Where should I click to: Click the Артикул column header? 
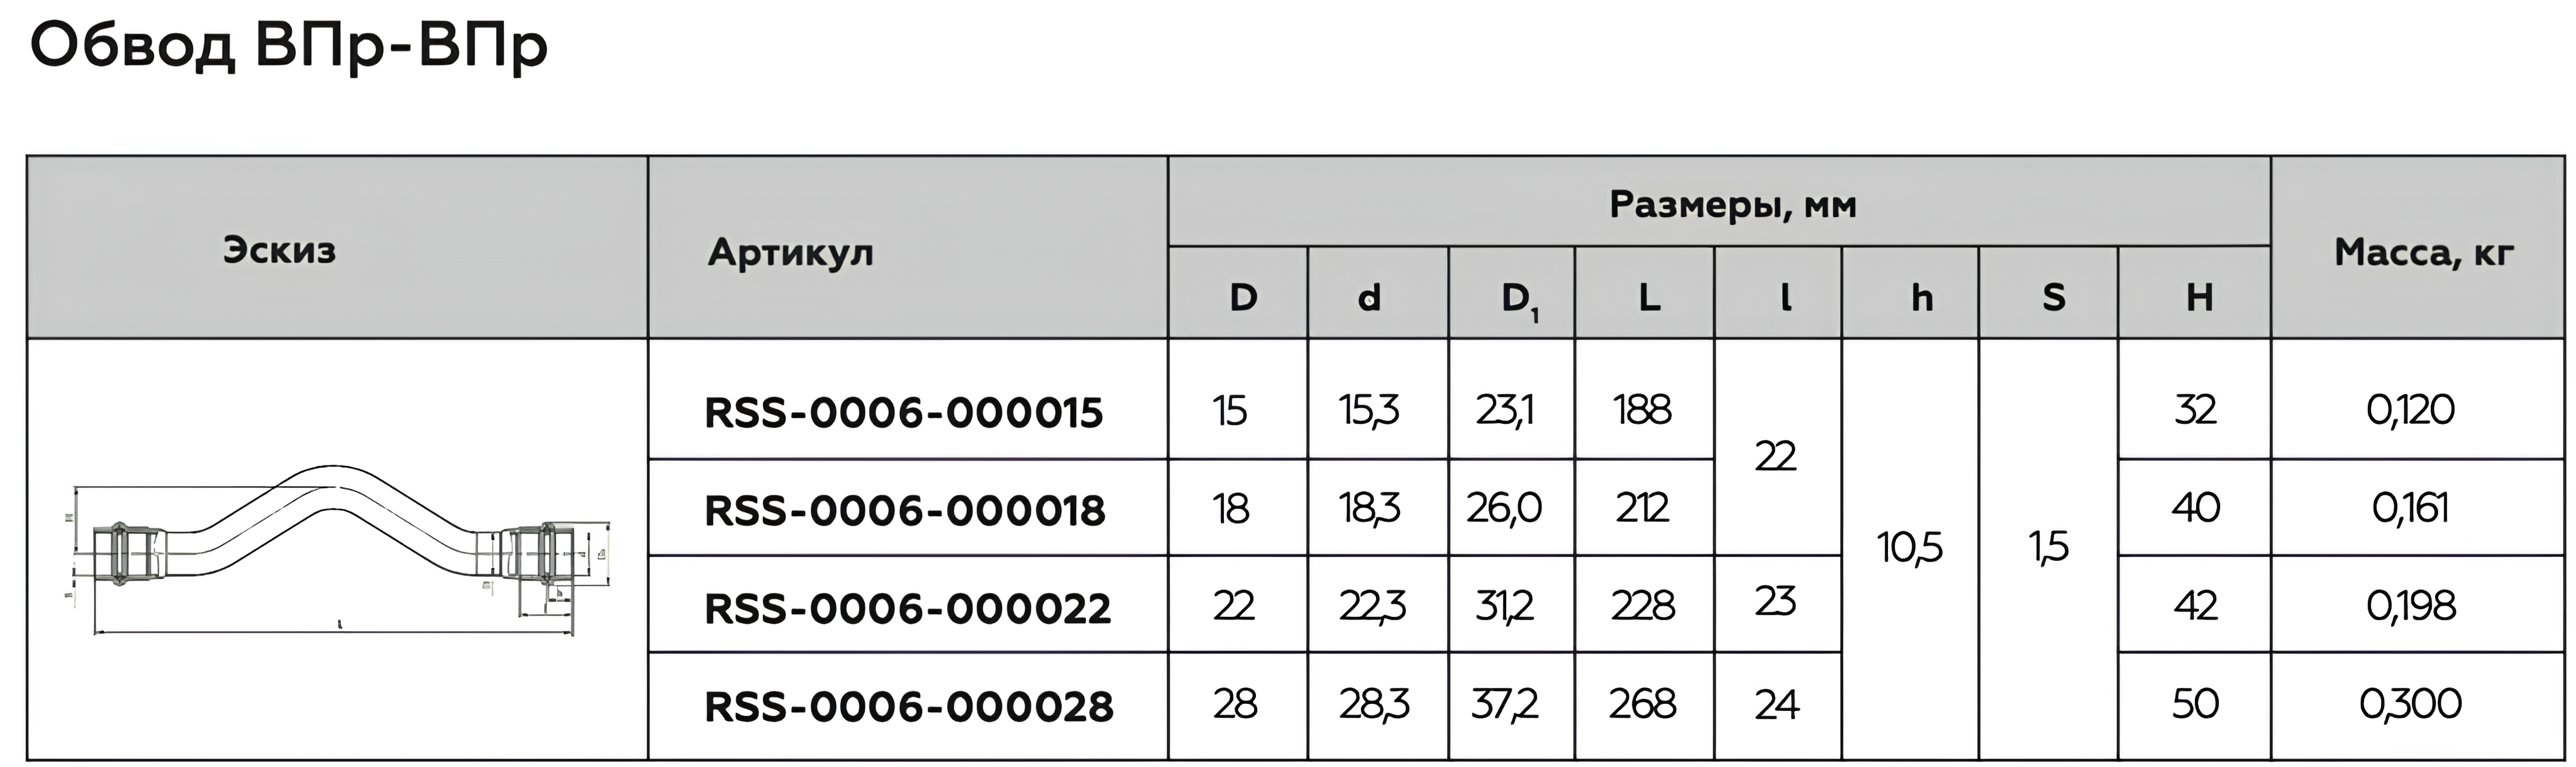[x=790, y=252]
